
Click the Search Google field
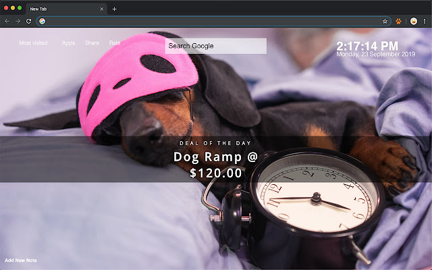[x=216, y=46]
